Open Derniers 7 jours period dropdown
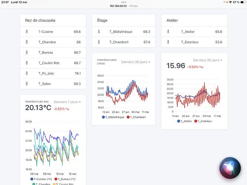 tap(67, 102)
